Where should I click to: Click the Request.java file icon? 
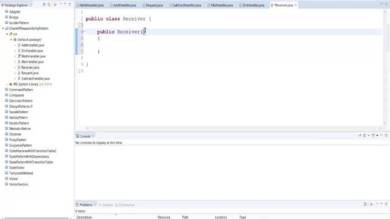19,73
